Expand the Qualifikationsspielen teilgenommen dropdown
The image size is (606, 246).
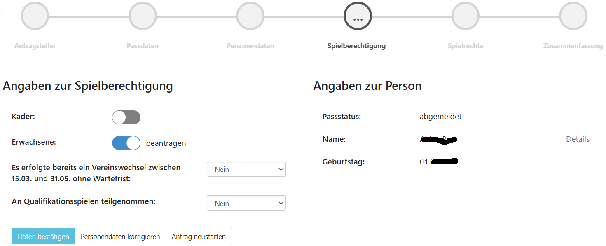coord(246,203)
